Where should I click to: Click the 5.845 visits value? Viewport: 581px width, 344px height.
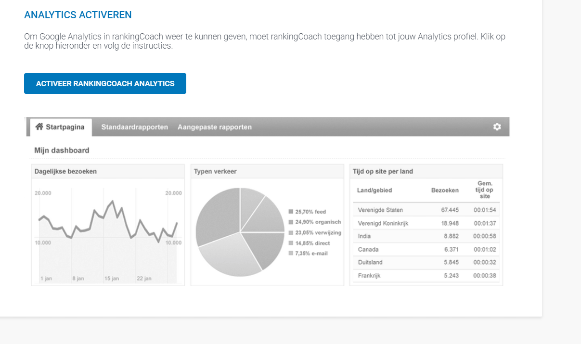click(451, 262)
